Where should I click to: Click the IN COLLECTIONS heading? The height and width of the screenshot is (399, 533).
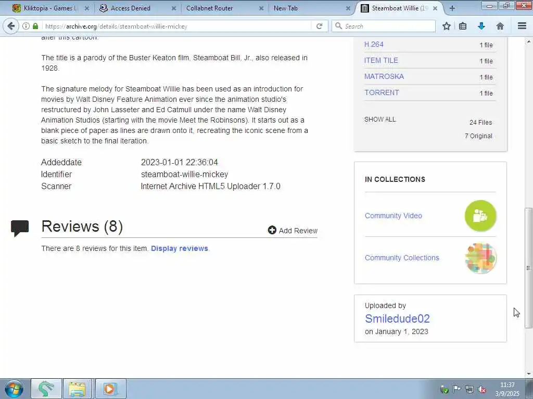tap(395, 179)
